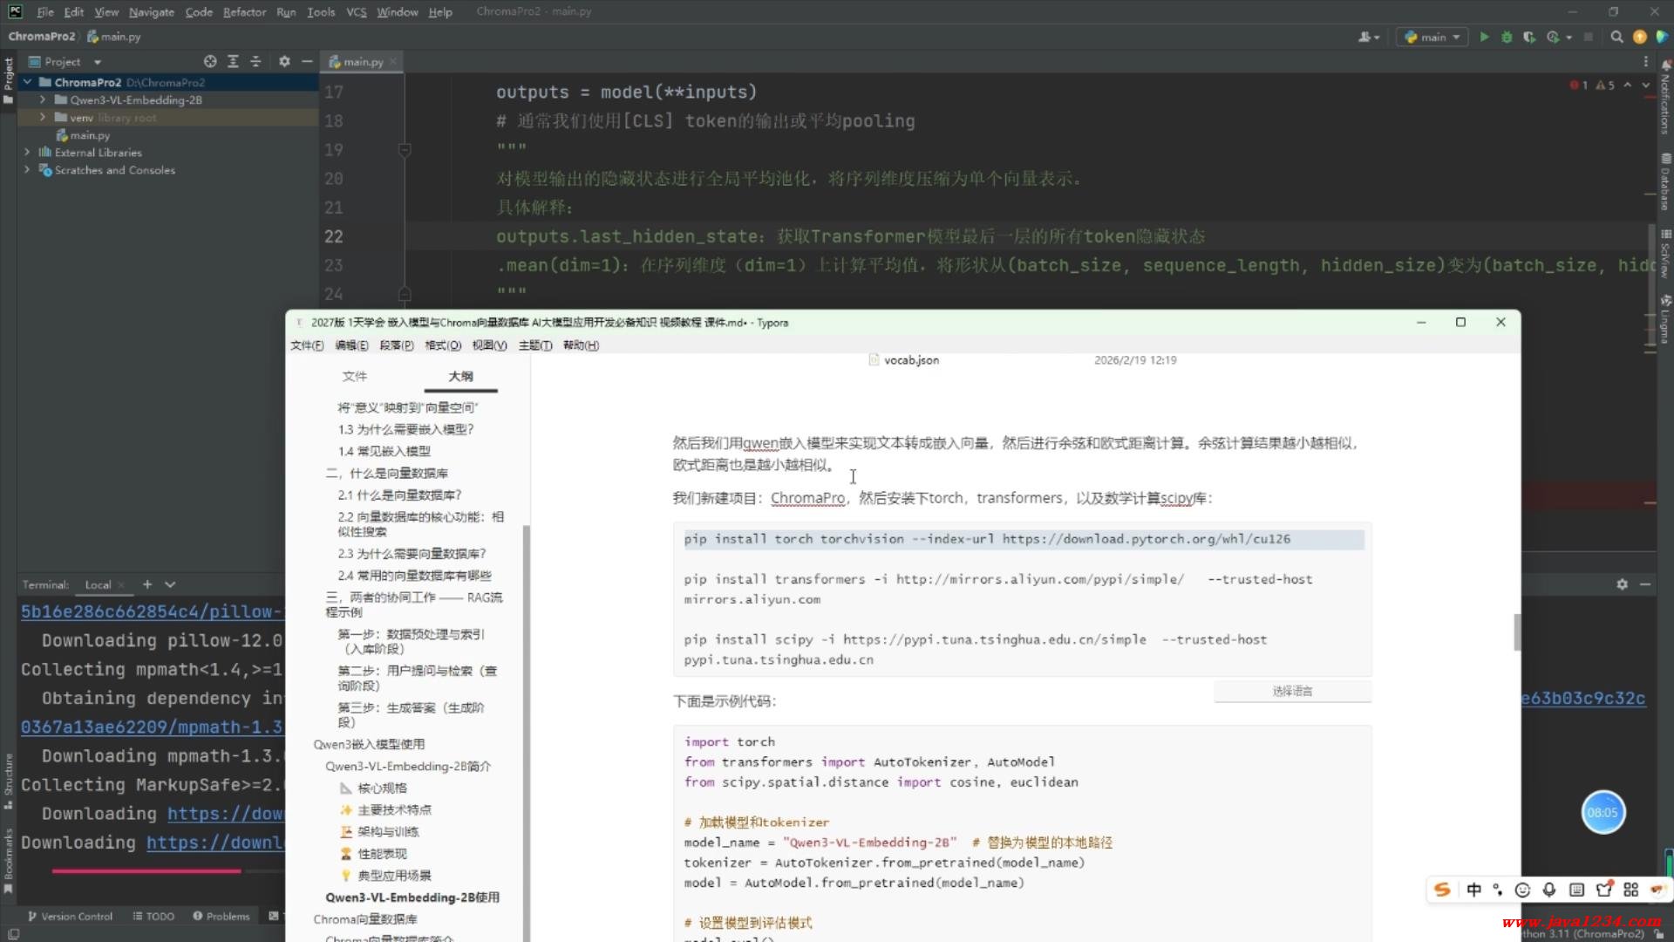
Task: Collapse all in Project panel
Action: coord(255,62)
